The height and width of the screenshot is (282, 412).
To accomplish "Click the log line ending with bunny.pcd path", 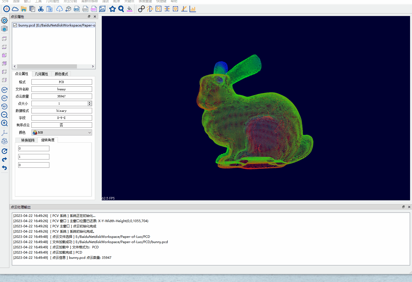I will (x=91, y=242).
